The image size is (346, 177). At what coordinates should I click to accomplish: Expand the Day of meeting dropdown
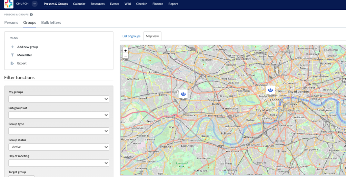59,163
